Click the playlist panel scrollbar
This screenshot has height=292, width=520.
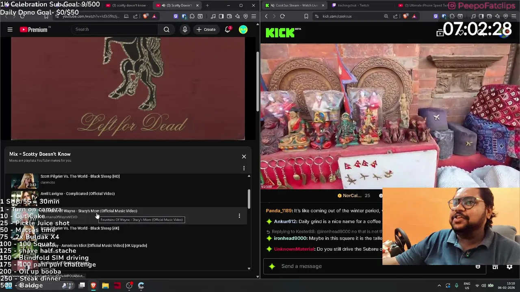click(x=249, y=198)
